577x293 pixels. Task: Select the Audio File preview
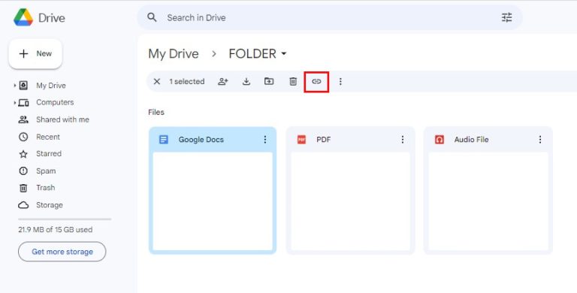488,201
